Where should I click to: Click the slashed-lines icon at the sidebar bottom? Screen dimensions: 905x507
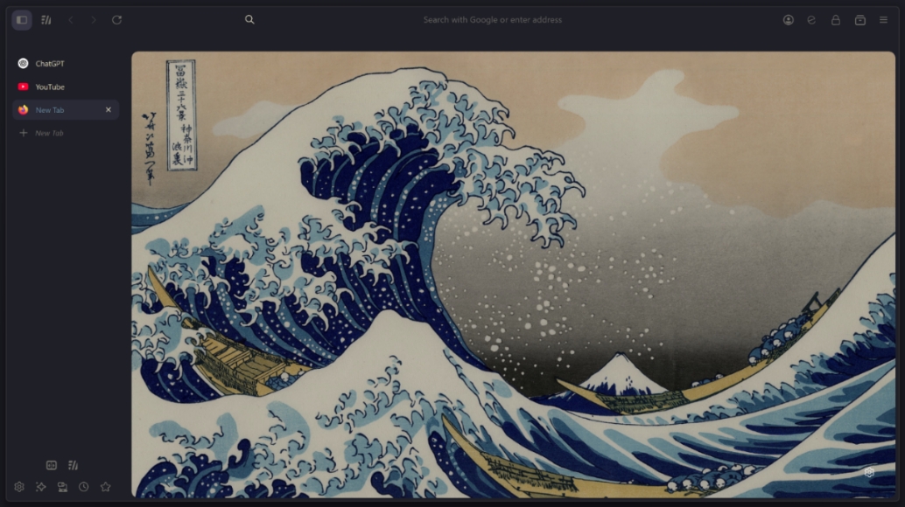[73, 465]
